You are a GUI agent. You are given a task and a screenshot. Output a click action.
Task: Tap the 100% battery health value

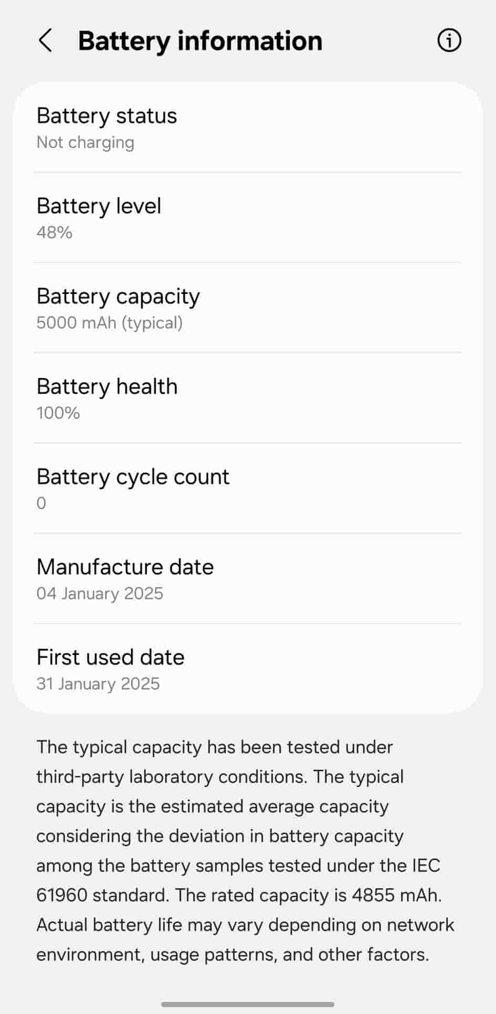[58, 413]
